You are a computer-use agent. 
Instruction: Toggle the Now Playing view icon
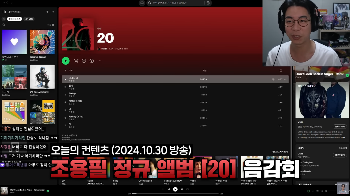pos(309,191)
